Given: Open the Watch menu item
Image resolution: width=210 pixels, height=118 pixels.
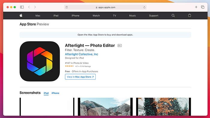Looking at the screenshot, I should pos(96,16).
